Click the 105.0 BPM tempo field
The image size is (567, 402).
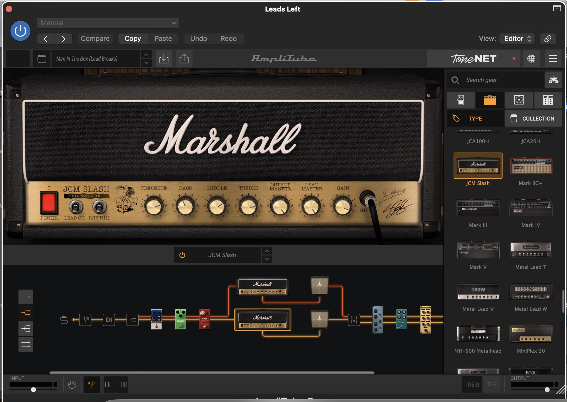[x=472, y=384]
